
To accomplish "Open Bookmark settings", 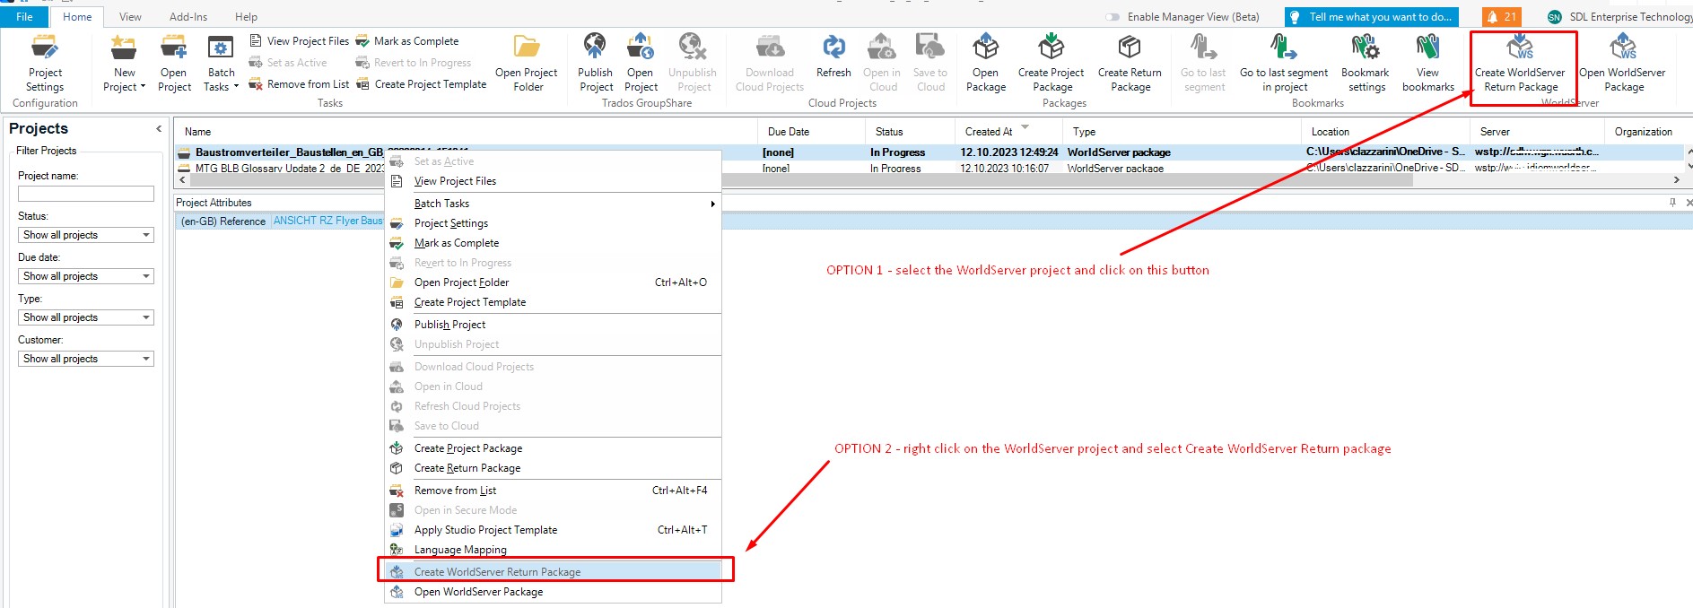I will [1366, 63].
